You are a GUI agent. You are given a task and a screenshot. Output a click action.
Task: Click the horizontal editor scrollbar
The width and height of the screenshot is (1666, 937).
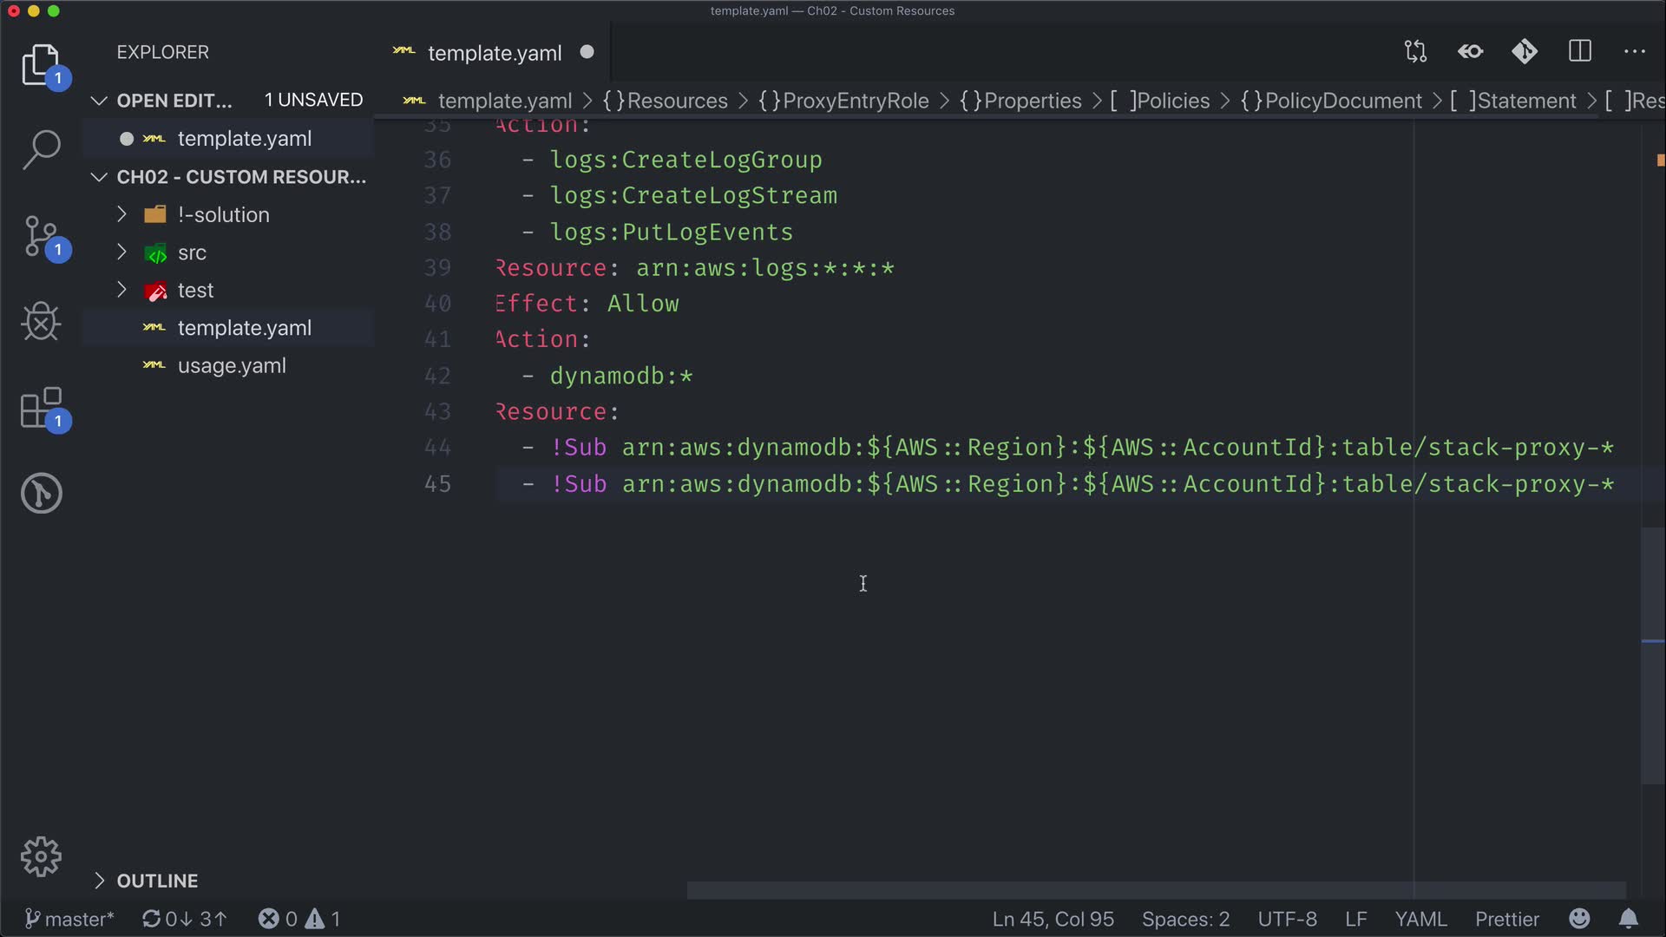pos(1156,891)
